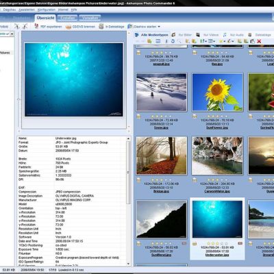Screen dimensions: 274x274
Task: Open the SunFlower.jpg file name link
Action: [217, 127]
